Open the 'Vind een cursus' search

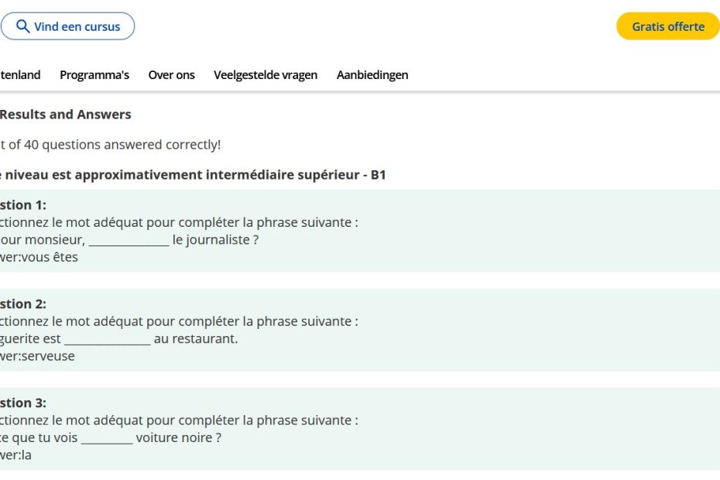tap(77, 26)
